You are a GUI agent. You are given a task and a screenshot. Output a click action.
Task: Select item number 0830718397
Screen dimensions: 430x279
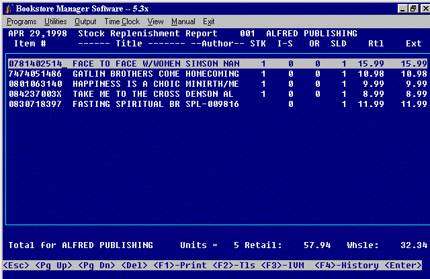[x=36, y=104]
